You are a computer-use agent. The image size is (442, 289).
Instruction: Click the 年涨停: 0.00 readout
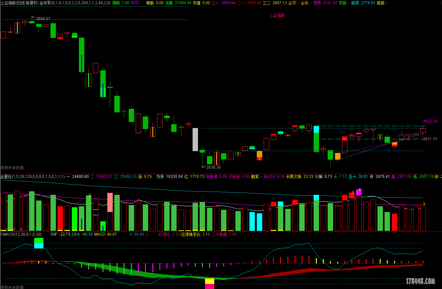(216, 177)
